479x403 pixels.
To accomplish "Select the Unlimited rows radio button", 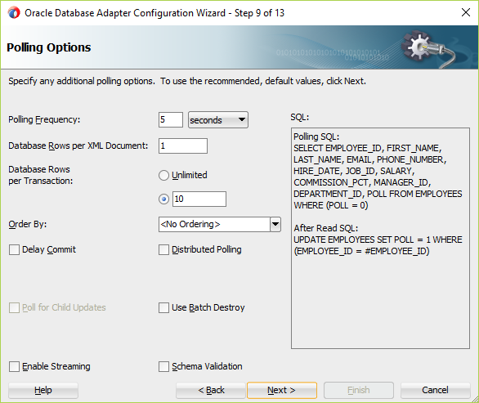I will [163, 175].
